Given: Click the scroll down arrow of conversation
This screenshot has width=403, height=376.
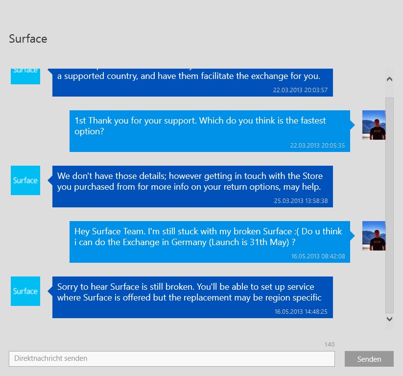Looking at the screenshot, I should pos(390,319).
